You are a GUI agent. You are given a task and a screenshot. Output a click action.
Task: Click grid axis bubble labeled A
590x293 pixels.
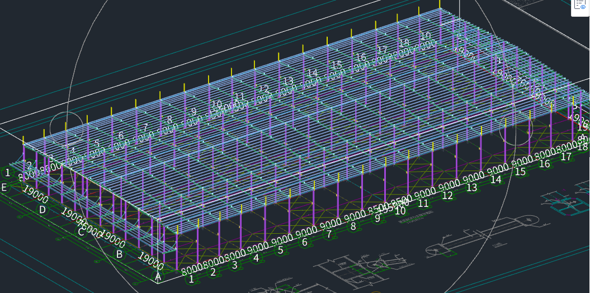[158, 277]
